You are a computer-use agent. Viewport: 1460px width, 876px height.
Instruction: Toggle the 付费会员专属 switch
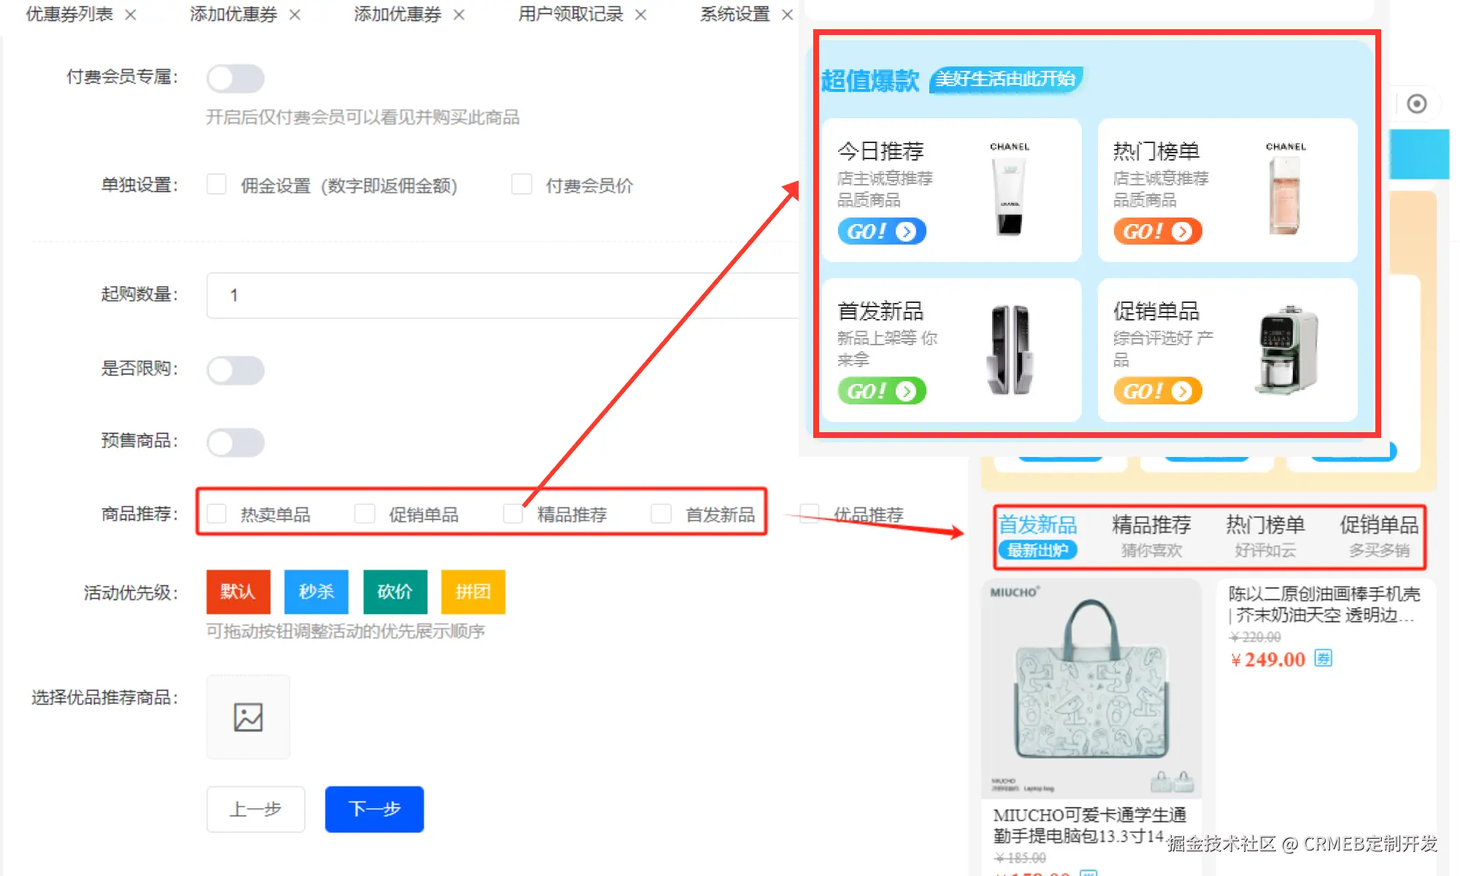click(235, 78)
